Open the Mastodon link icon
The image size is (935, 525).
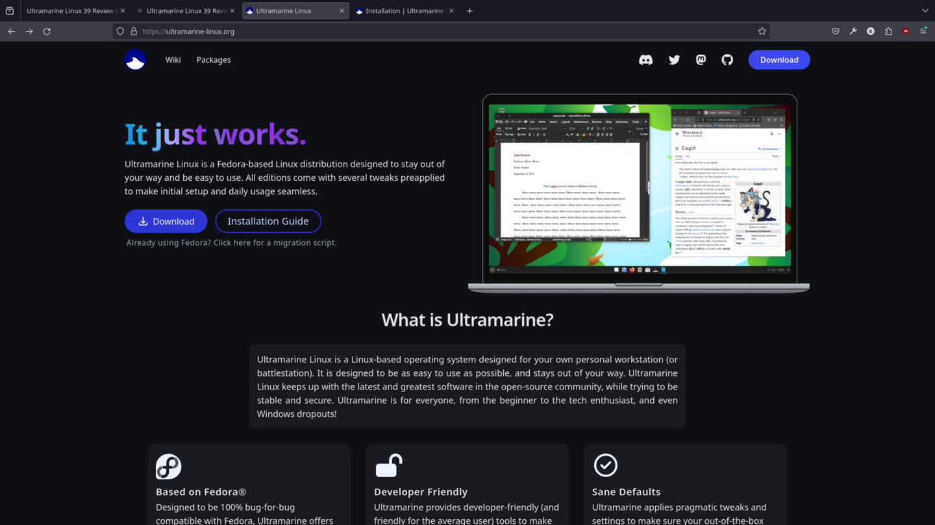point(701,60)
